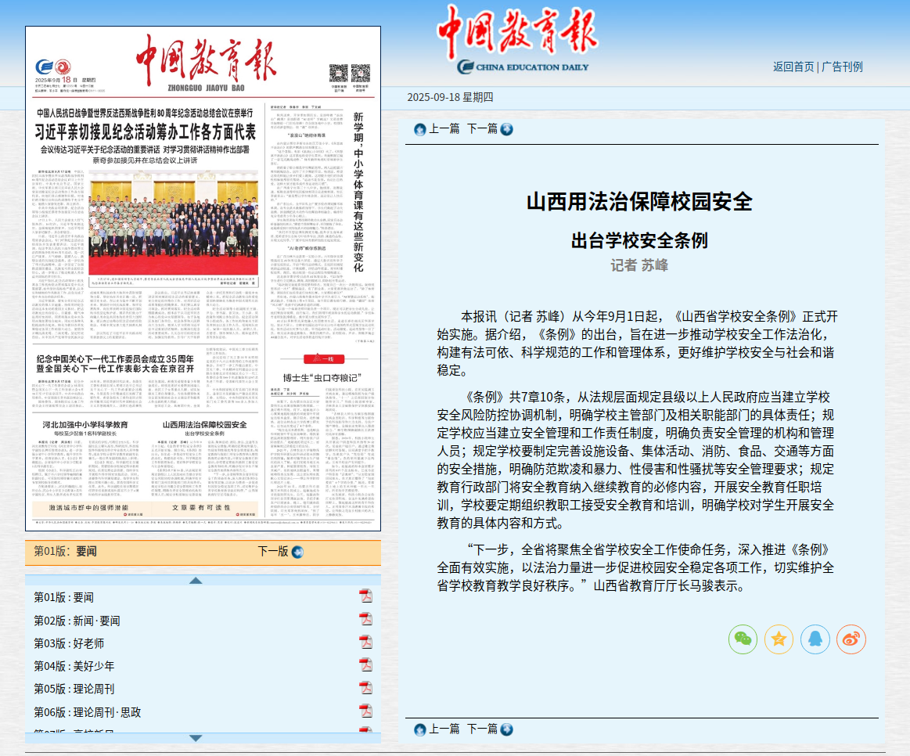Image resolution: width=910 pixels, height=756 pixels.
Task: Click PDF icon for 第05版 理论周刊
Action: coord(365,688)
